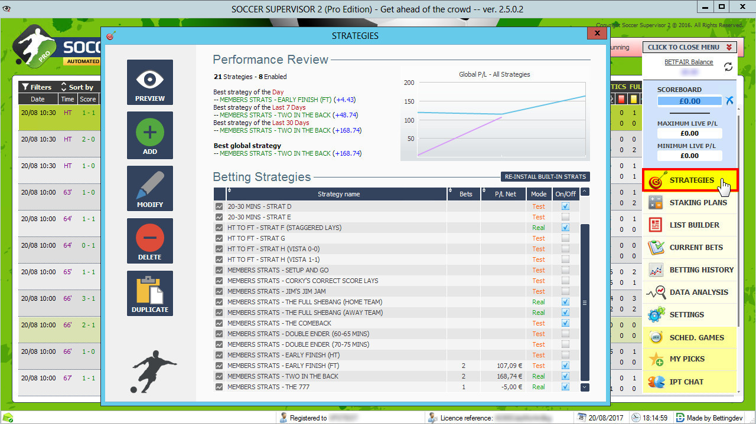
Task: Click the chart icon for HT TO FT - STRAT G
Action: [219, 238]
